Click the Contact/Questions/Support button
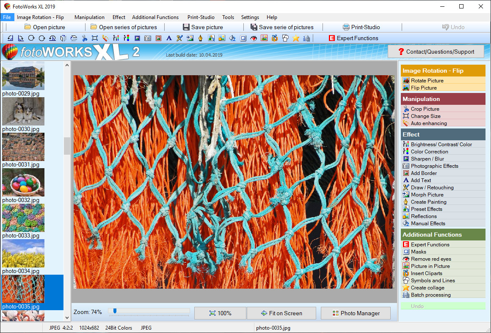 436,52
